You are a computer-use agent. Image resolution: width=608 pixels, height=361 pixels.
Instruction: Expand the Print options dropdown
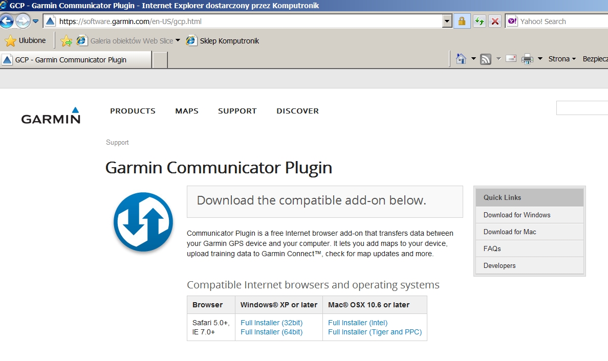(540, 59)
